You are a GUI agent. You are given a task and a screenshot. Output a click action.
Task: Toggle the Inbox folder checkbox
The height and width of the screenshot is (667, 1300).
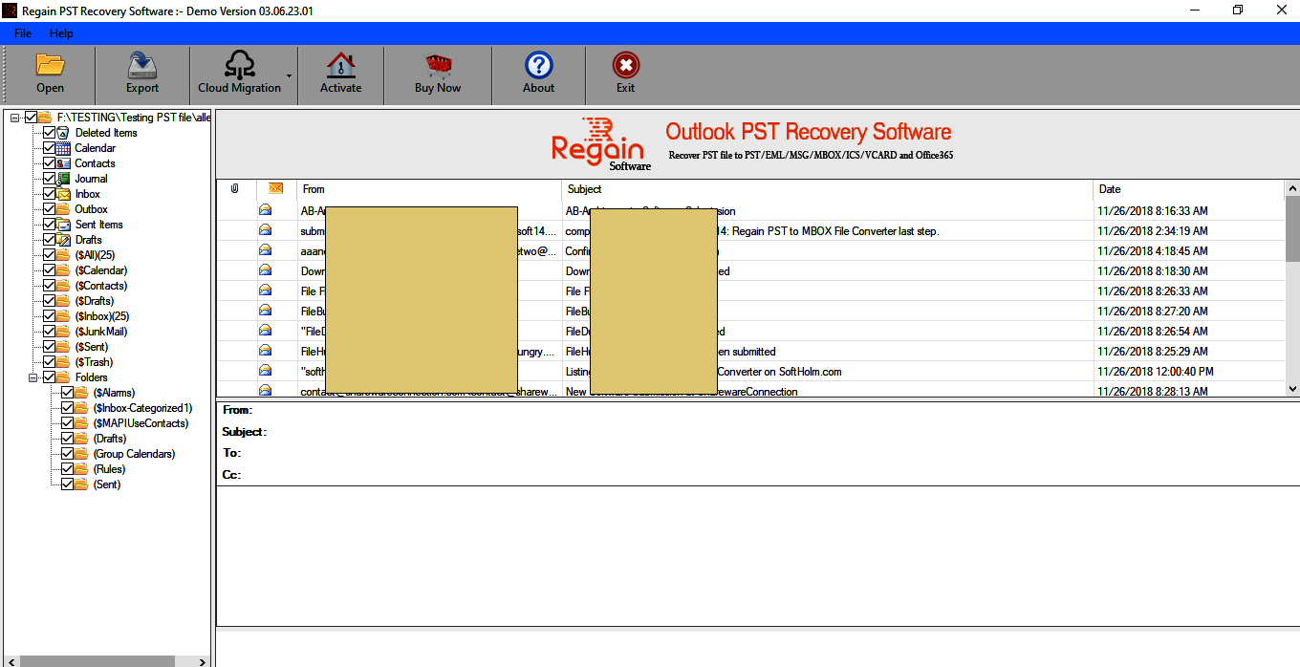(x=50, y=194)
